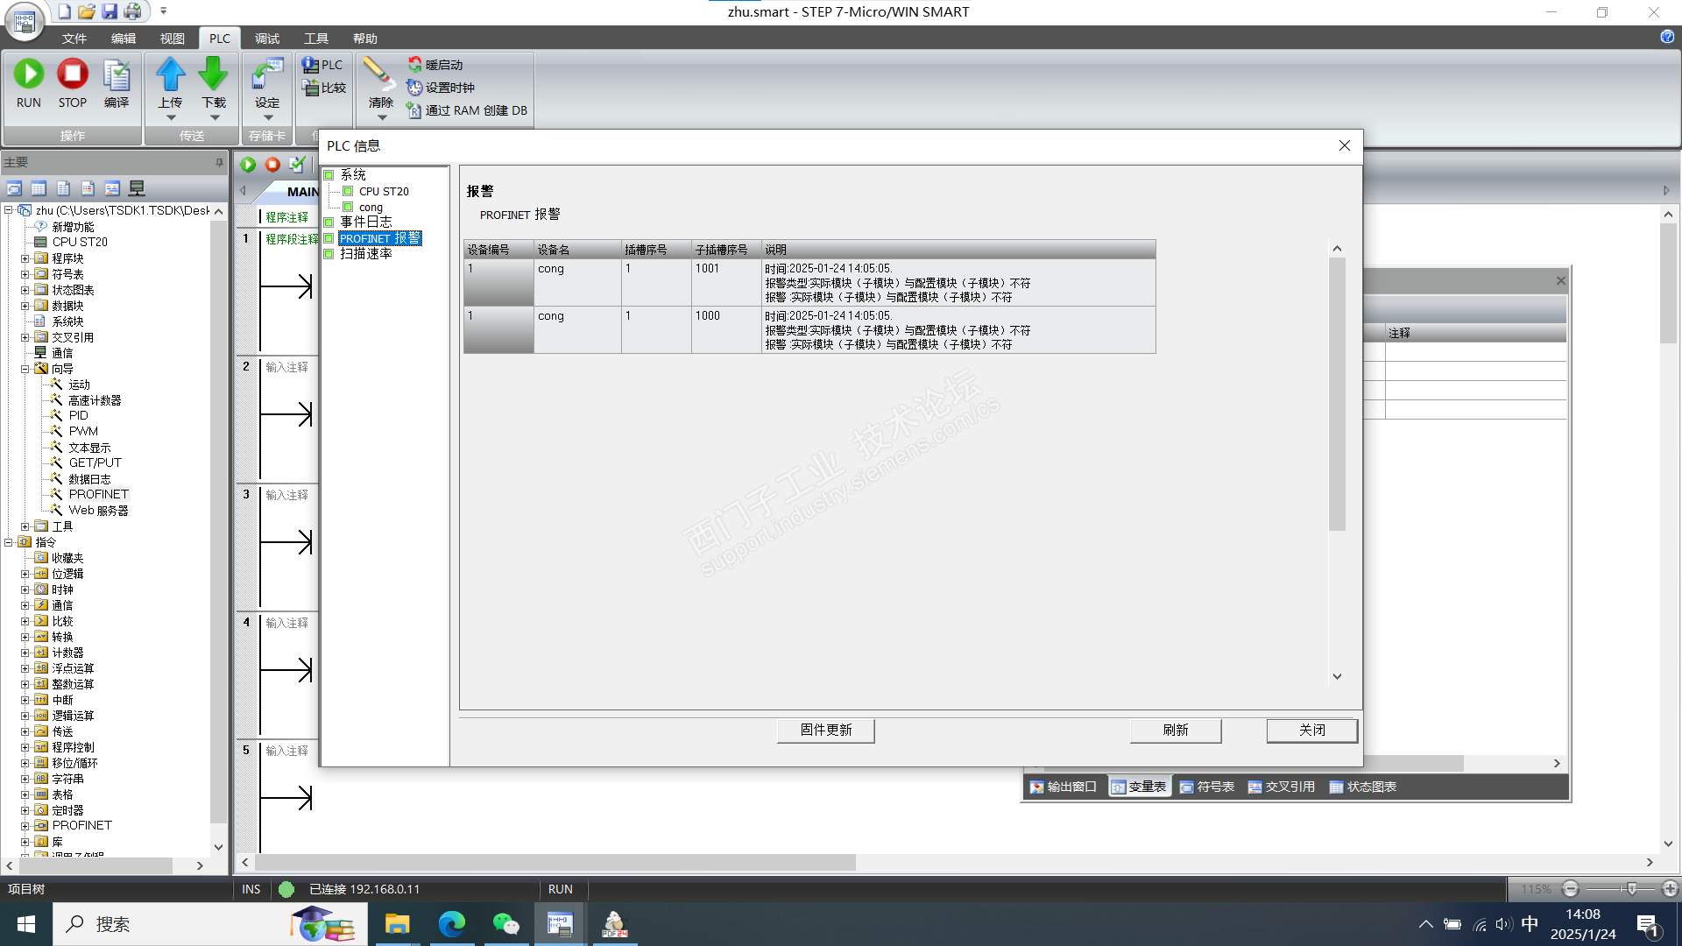This screenshot has width=1682, height=946.
Task: Open WeChat from the taskbar
Action: (x=505, y=924)
